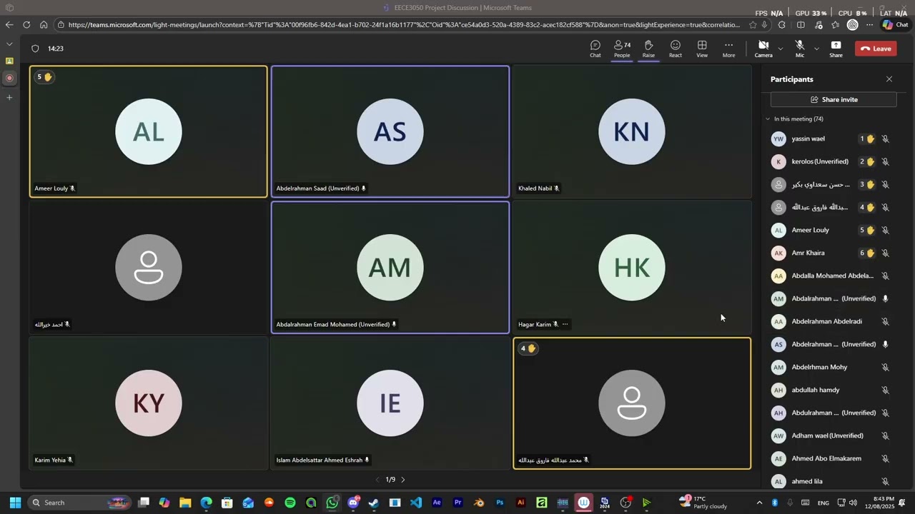Add new tab in vertical sidebar

coord(9,97)
